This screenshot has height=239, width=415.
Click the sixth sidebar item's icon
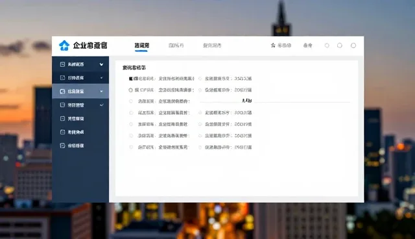pyautogui.click(x=62, y=132)
